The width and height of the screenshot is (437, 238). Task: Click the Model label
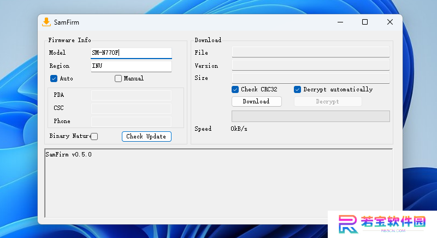[57, 53]
